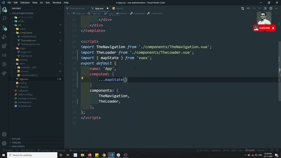
Task: Open the Source Control view
Action: (4, 28)
